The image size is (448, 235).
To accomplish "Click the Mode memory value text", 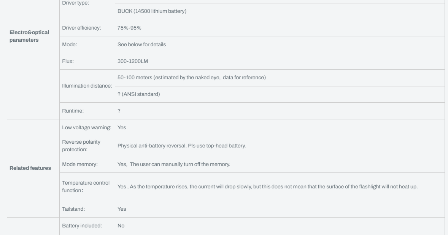I will (x=174, y=164).
